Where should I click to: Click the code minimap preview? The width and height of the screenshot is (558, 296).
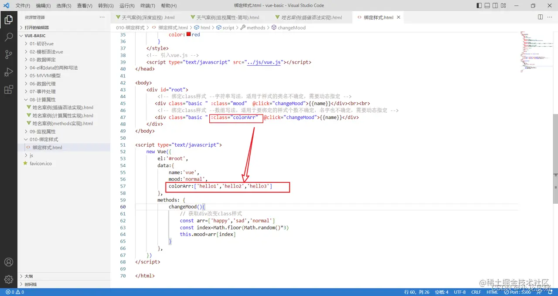pos(535,52)
